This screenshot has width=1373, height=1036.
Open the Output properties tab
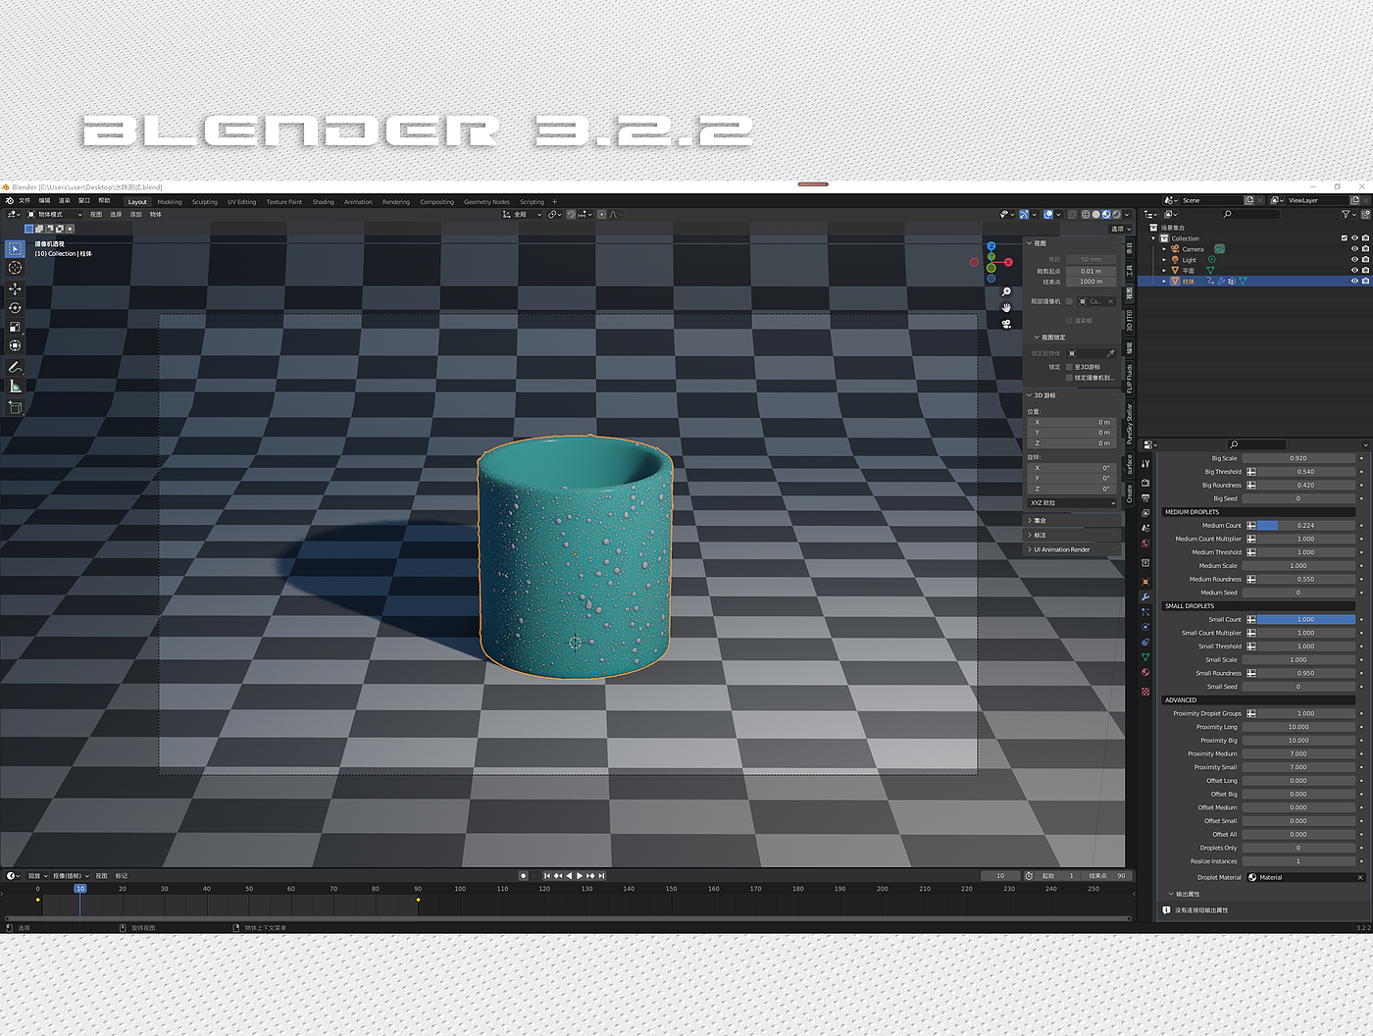tap(1145, 498)
